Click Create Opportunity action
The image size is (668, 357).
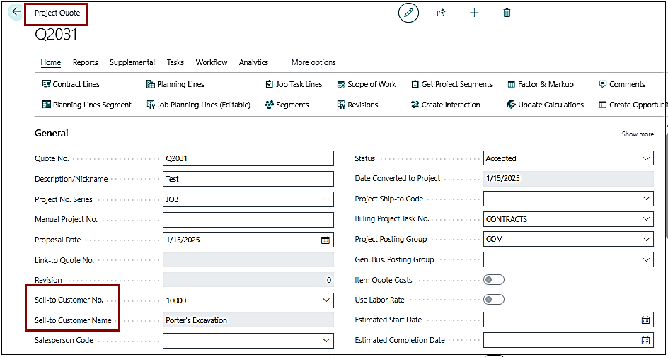tap(633, 105)
